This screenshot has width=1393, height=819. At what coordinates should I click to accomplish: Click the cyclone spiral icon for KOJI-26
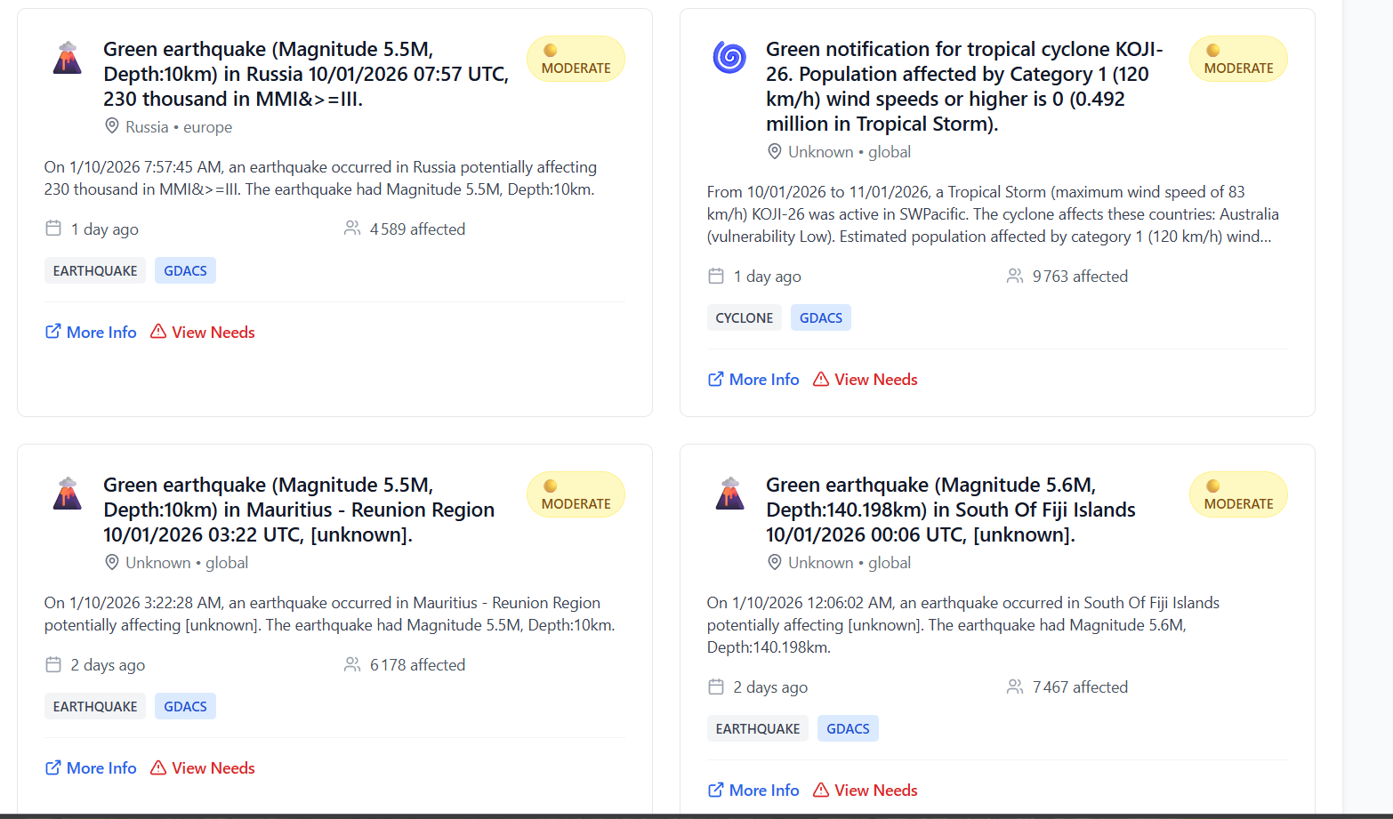729,55
